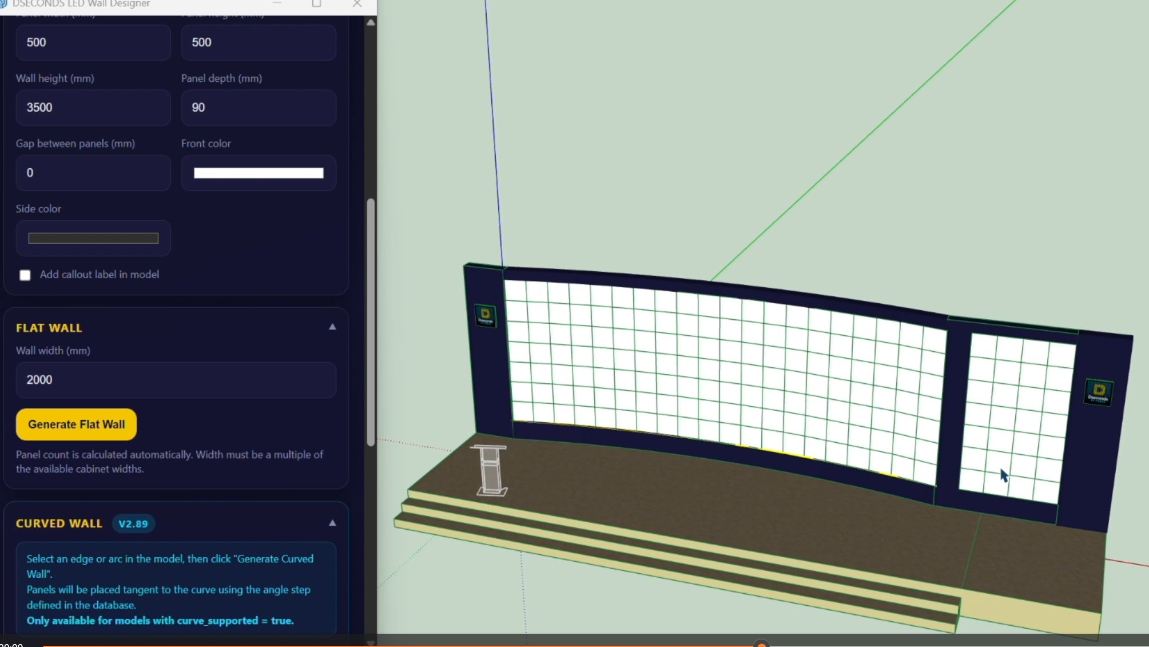The image size is (1149, 647).
Task: Open the Side color gray swatch
Action: pyautogui.click(x=93, y=238)
